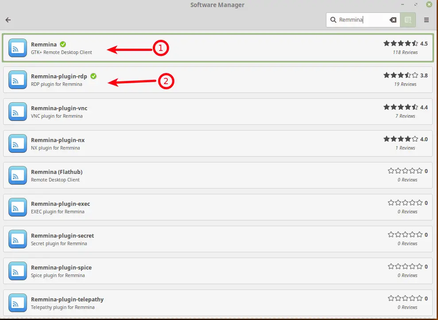Click the '118 Reviews' text
The image size is (438, 320).
405,52
